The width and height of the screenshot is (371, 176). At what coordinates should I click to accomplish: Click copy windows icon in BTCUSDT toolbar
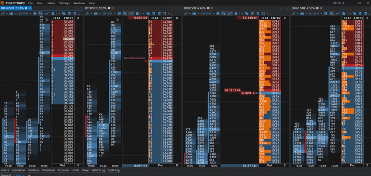(149, 13)
